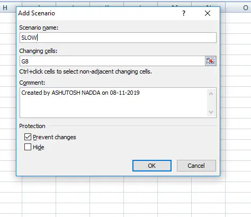Image resolution: width=251 pixels, height=217 pixels.
Task: Click the Changing cells input showing G8
Action: 112,61
